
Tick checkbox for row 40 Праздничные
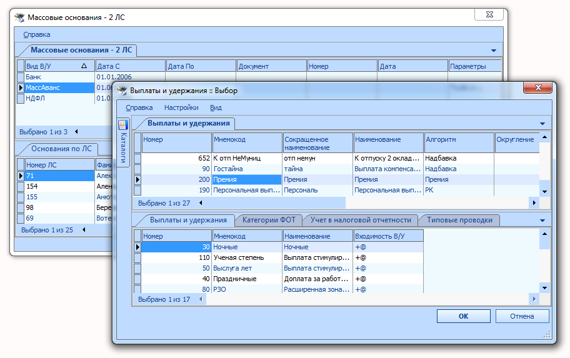[137, 279]
